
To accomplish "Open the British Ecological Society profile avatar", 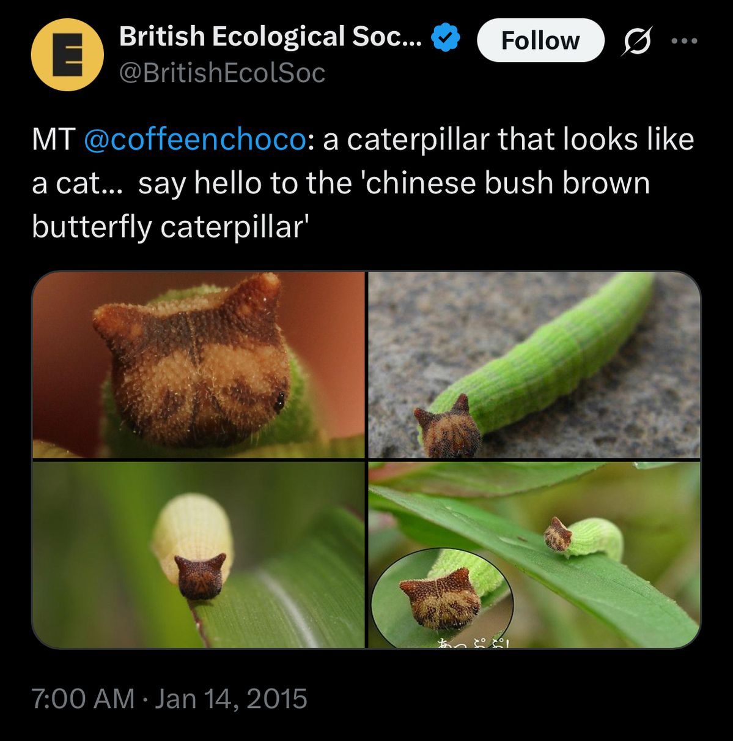I will pos(67,55).
